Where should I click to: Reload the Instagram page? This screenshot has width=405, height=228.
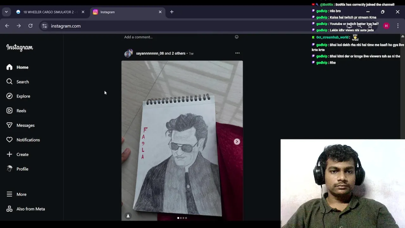point(30,26)
